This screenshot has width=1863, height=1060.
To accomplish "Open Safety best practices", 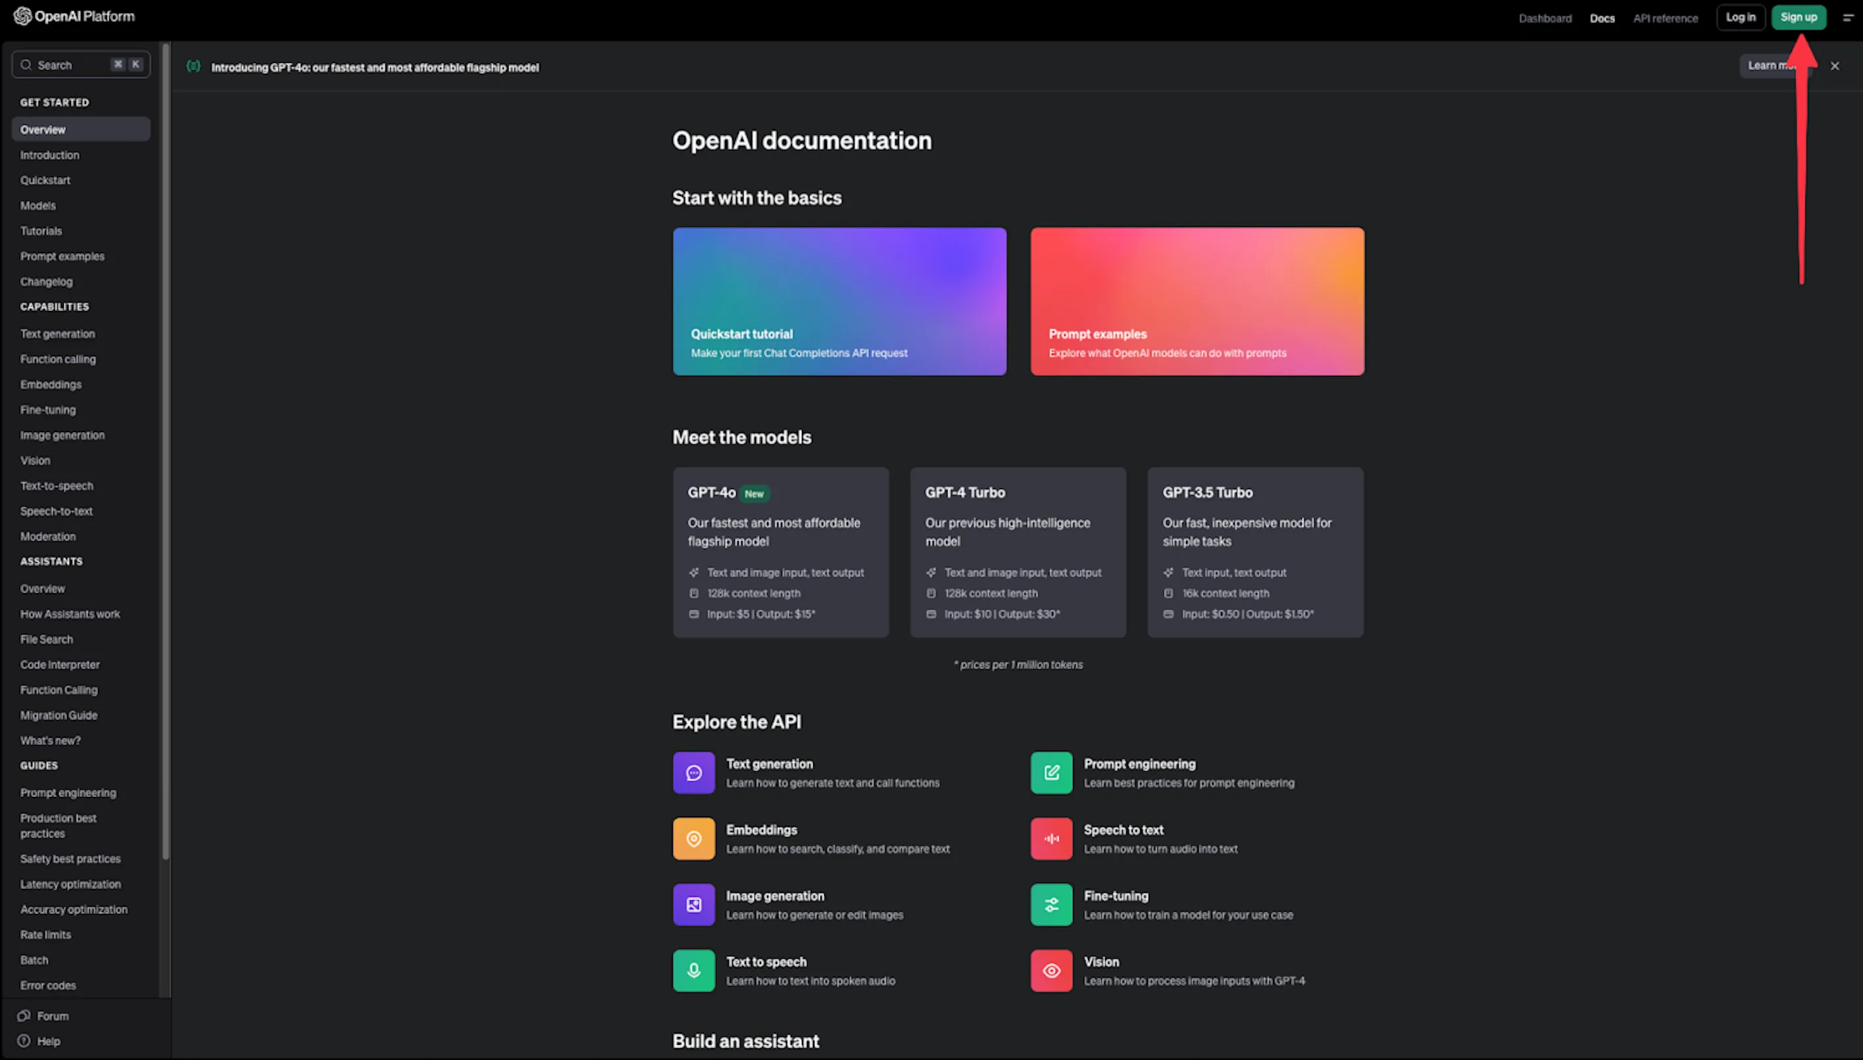I will [70, 859].
